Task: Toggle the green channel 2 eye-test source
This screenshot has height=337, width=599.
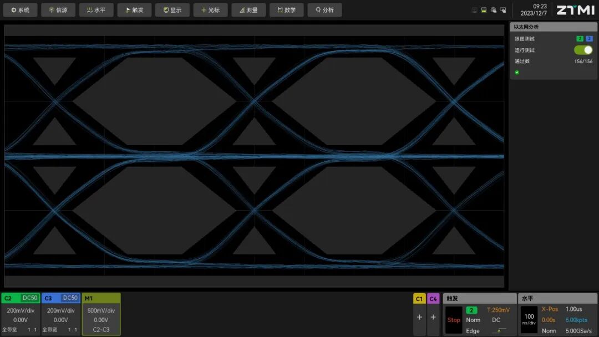Action: [580, 39]
